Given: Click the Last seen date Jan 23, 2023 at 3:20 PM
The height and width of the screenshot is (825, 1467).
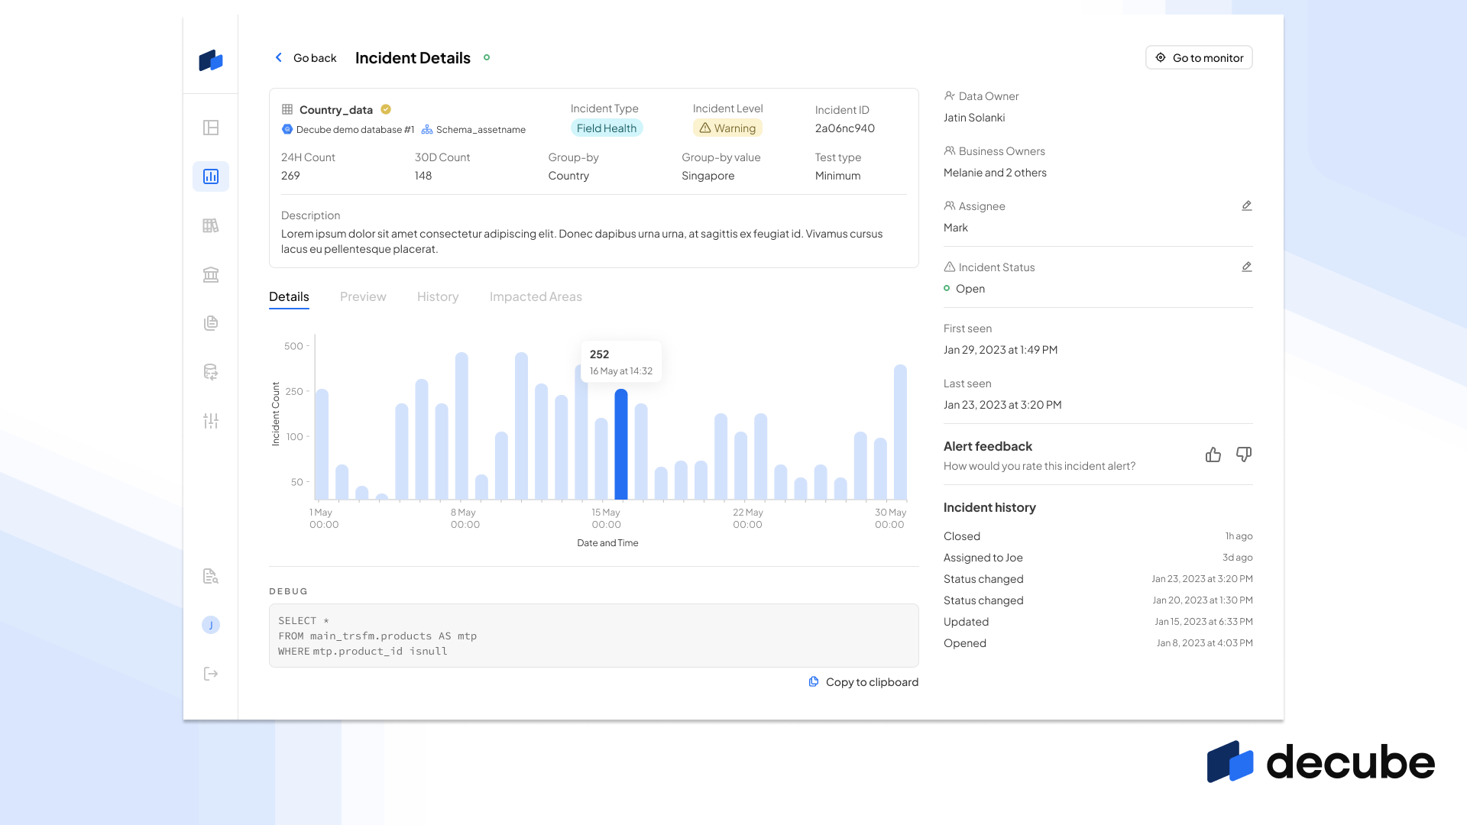Looking at the screenshot, I should coord(1002,404).
